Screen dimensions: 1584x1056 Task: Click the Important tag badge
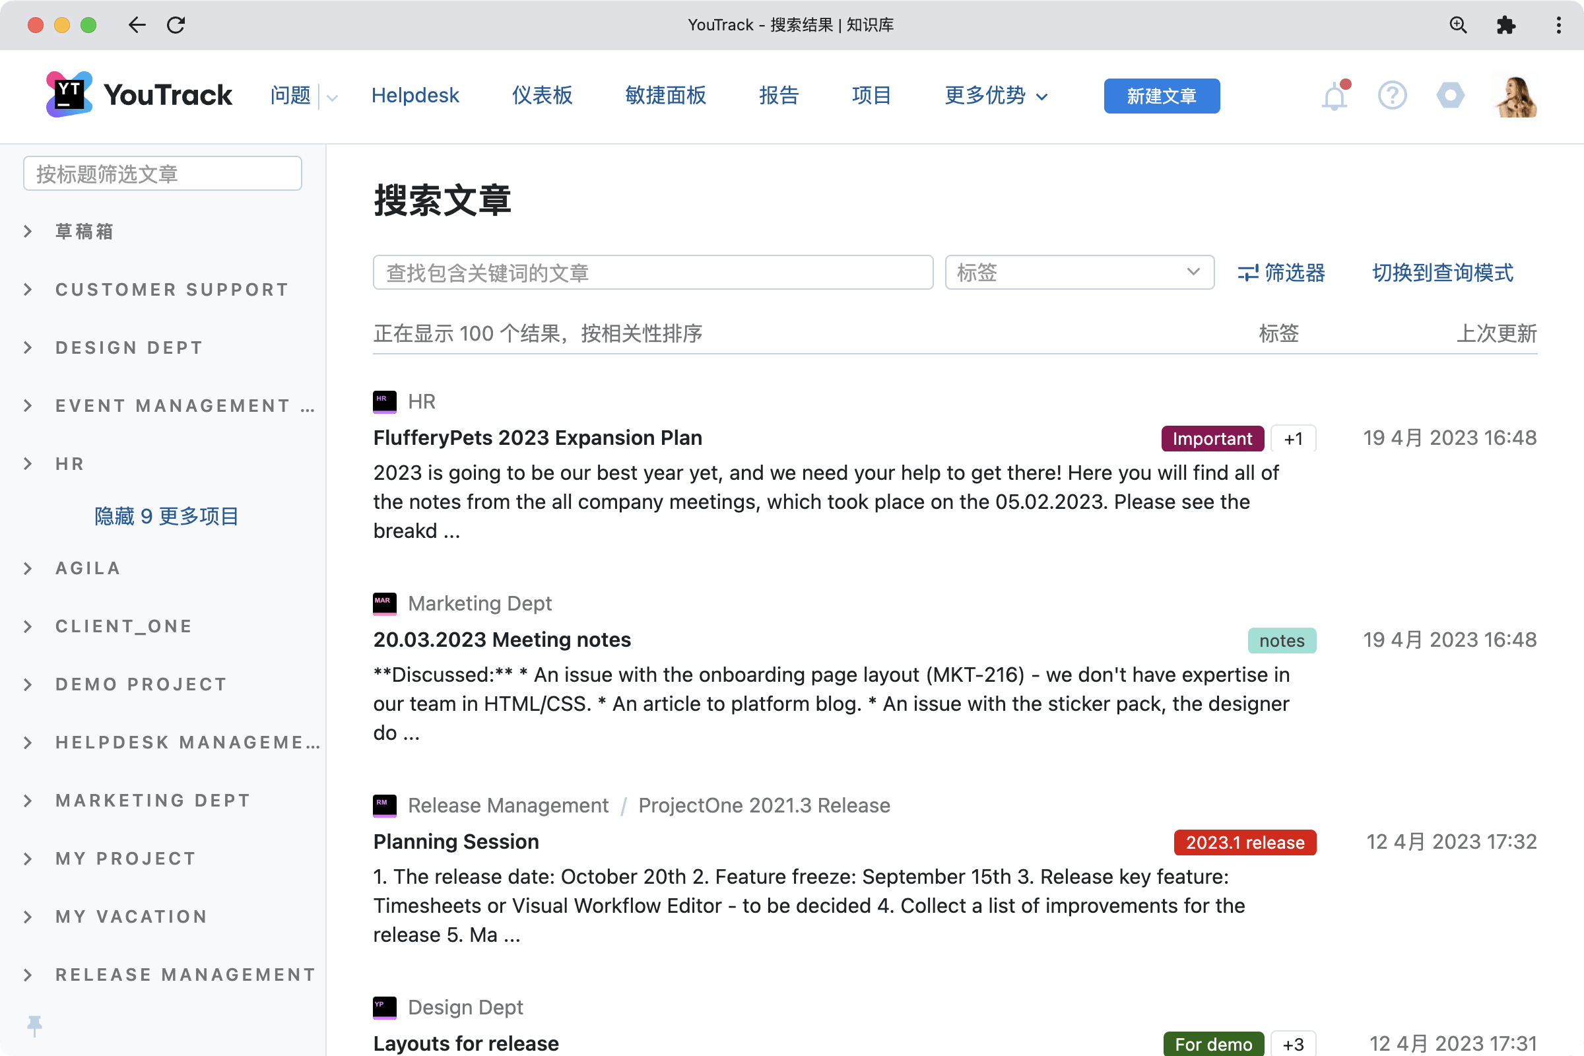[1212, 438]
